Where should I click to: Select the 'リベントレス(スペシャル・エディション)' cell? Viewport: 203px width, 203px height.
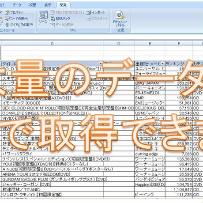point(53,159)
